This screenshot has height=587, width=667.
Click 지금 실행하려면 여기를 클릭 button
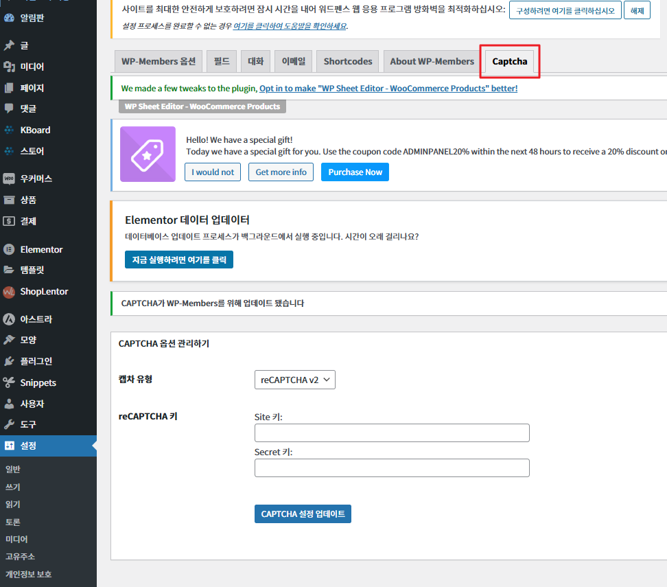[x=179, y=260]
